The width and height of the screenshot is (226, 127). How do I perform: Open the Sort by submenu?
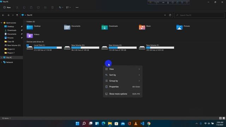point(123,75)
